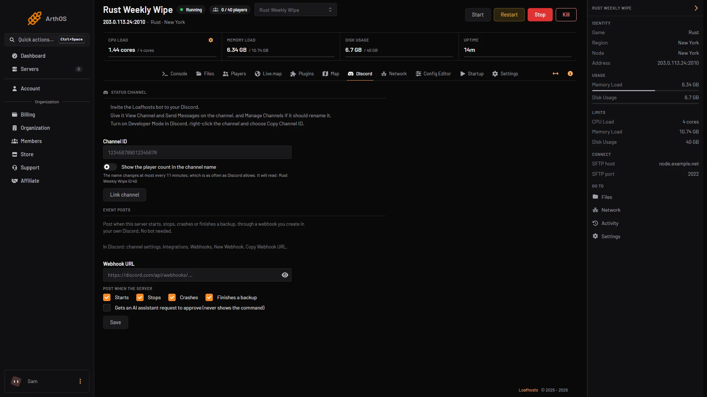Viewport: 707px width, 397px height.
Task: Toggle player count in channel name
Action: coord(110,167)
